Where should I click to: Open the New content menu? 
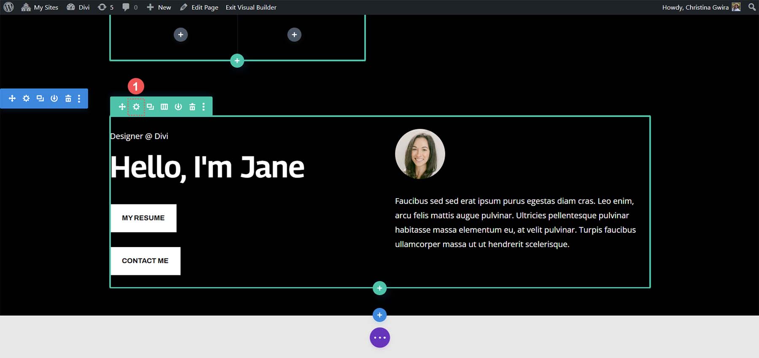click(x=159, y=7)
